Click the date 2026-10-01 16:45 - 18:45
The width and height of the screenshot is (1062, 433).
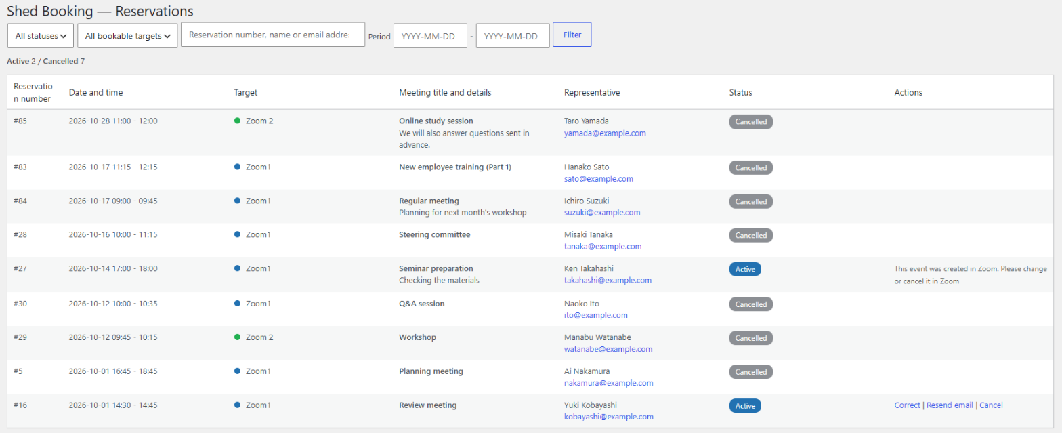(113, 371)
